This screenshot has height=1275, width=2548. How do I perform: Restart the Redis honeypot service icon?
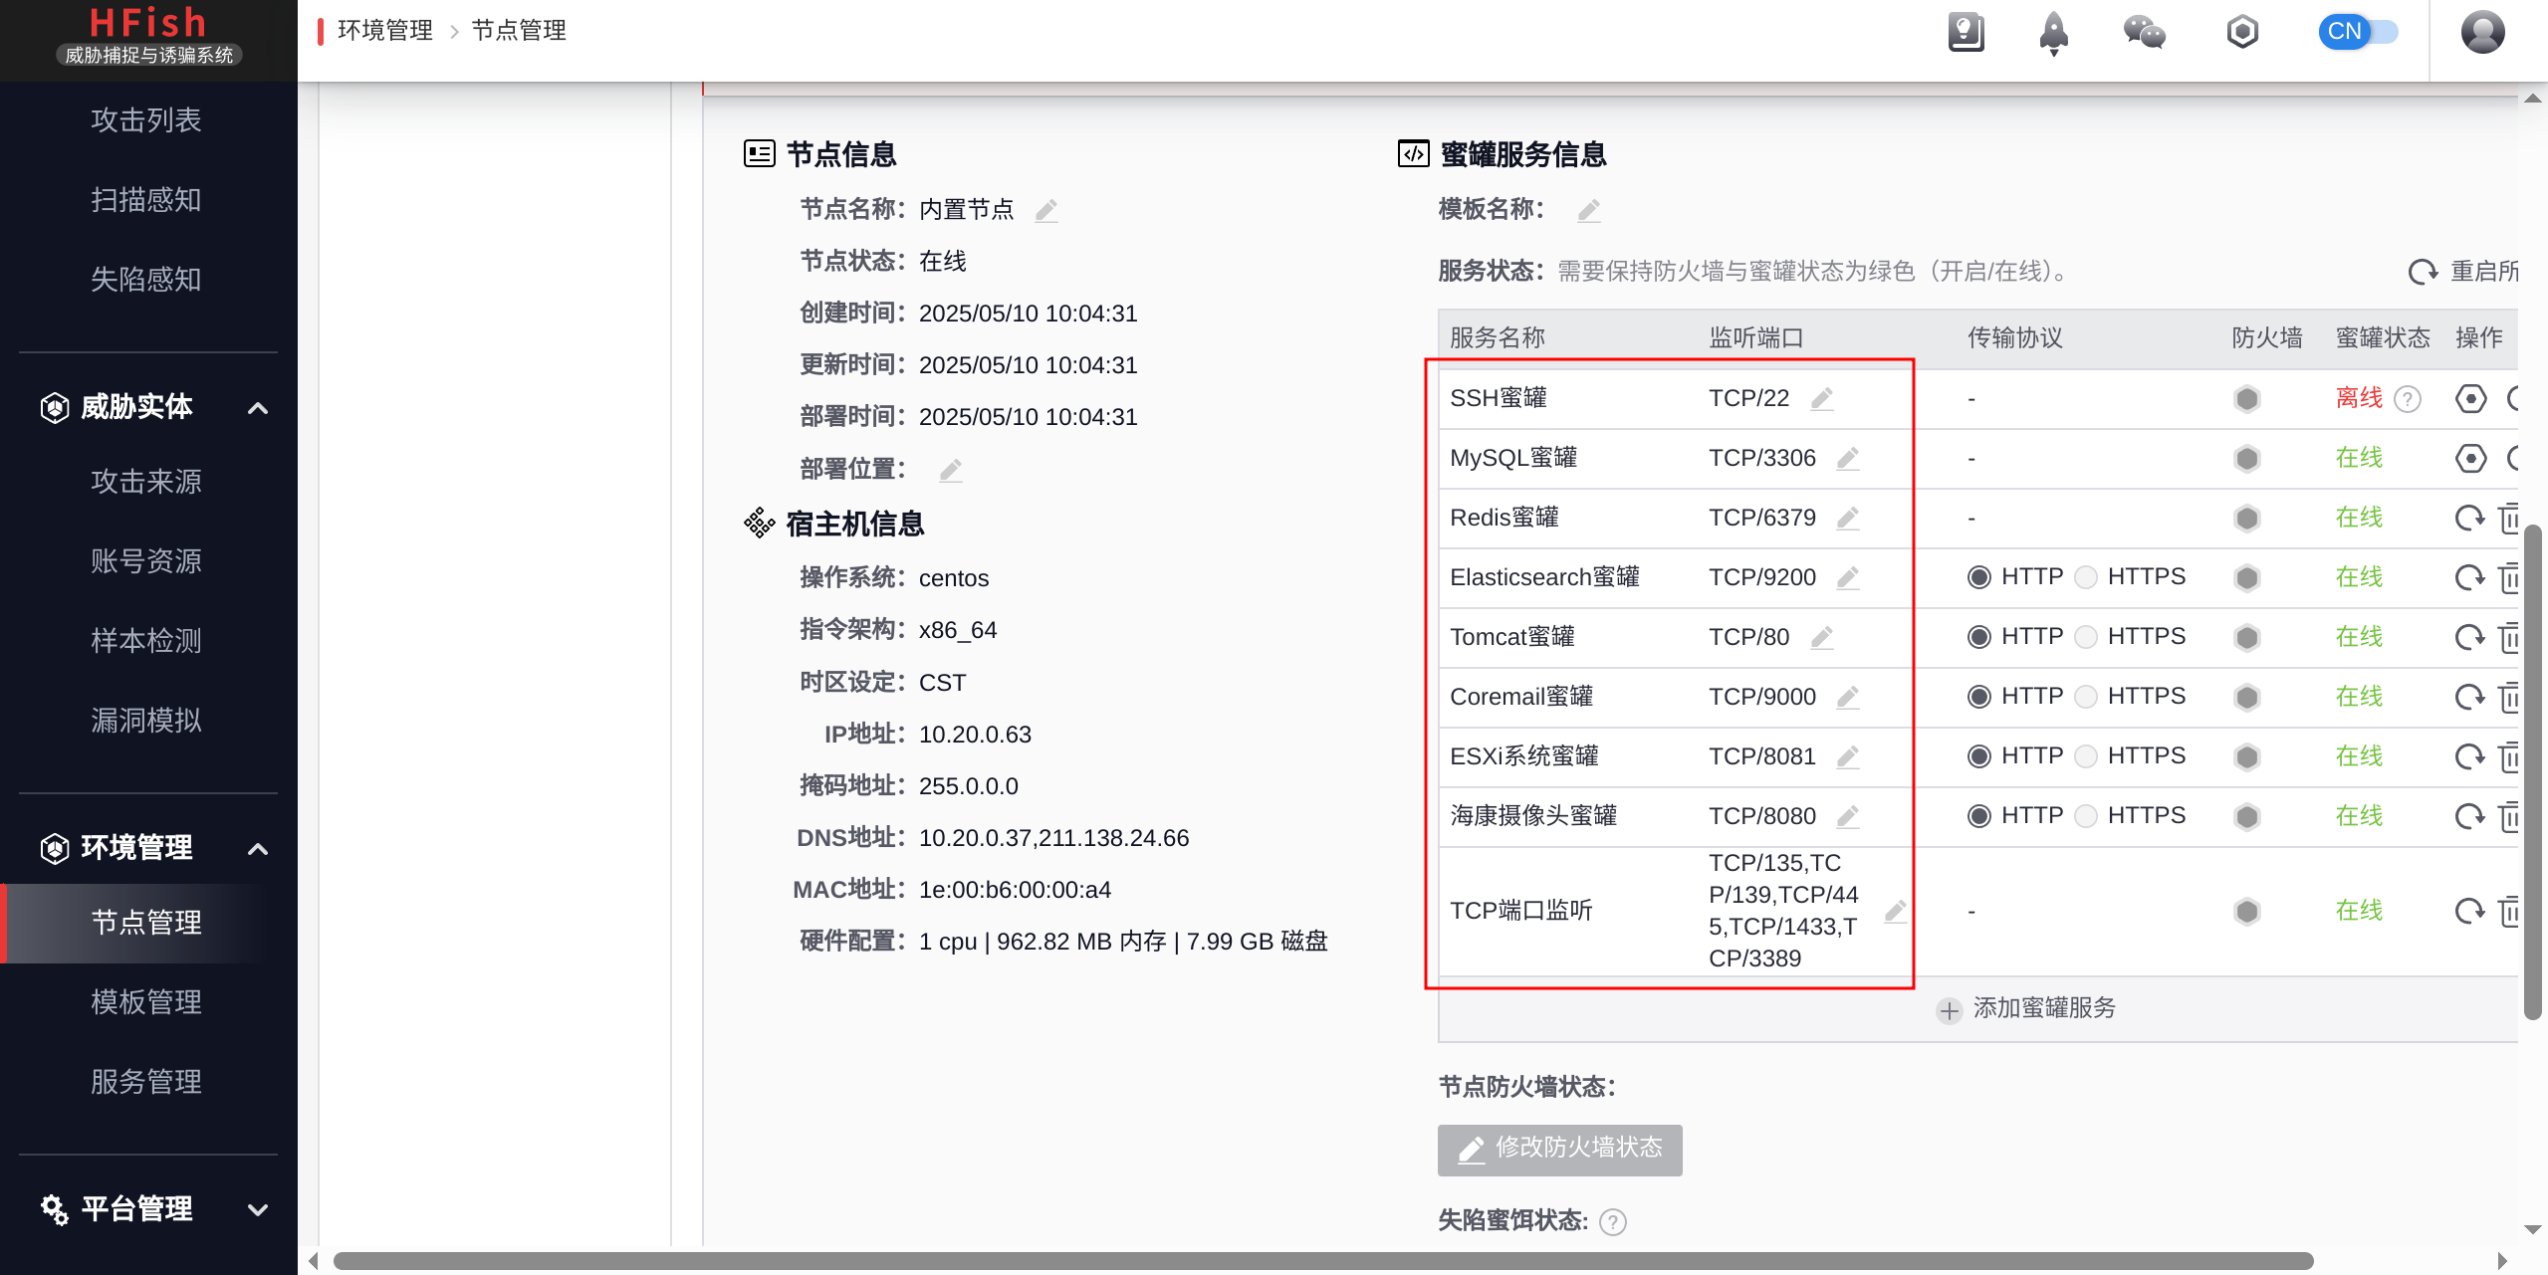click(x=2468, y=518)
